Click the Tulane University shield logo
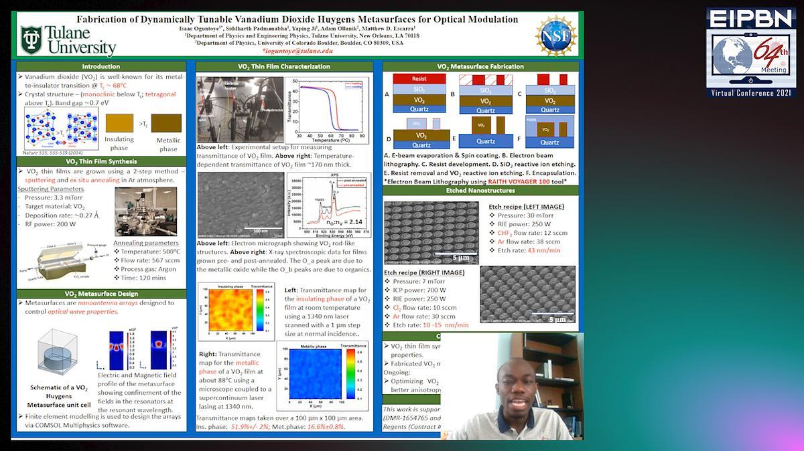The image size is (804, 451). 31,39
